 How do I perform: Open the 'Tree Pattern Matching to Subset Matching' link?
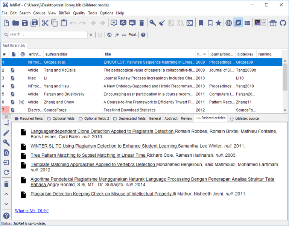coord(89,155)
